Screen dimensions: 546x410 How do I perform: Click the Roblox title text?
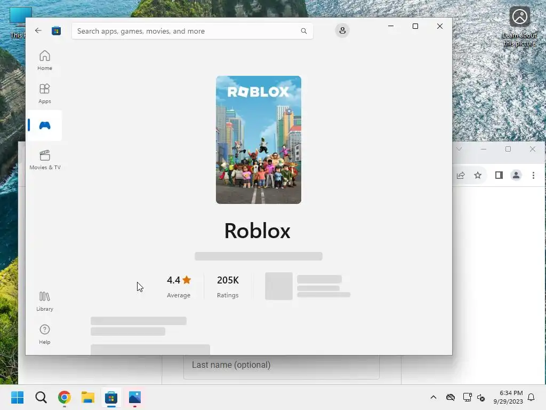[x=258, y=231]
